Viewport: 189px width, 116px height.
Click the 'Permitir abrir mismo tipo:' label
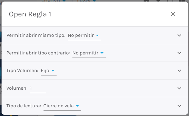pyautogui.click(x=36, y=35)
